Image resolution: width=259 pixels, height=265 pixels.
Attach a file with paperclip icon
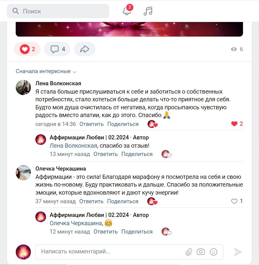tap(189, 252)
